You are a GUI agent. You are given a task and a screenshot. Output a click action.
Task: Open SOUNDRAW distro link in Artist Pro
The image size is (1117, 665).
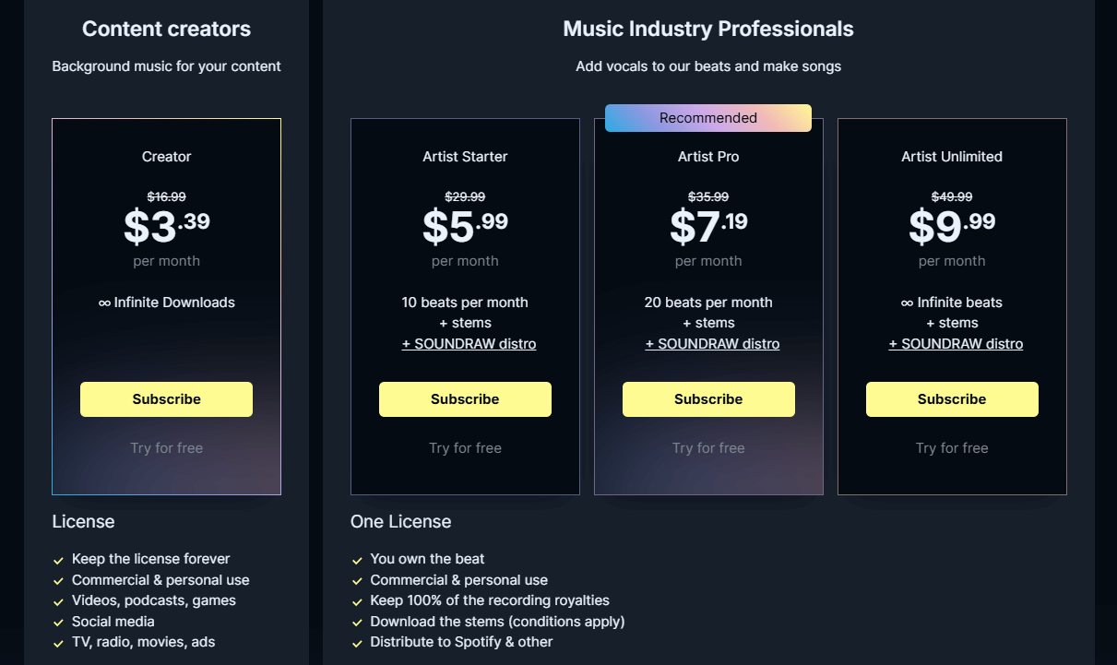click(x=712, y=344)
